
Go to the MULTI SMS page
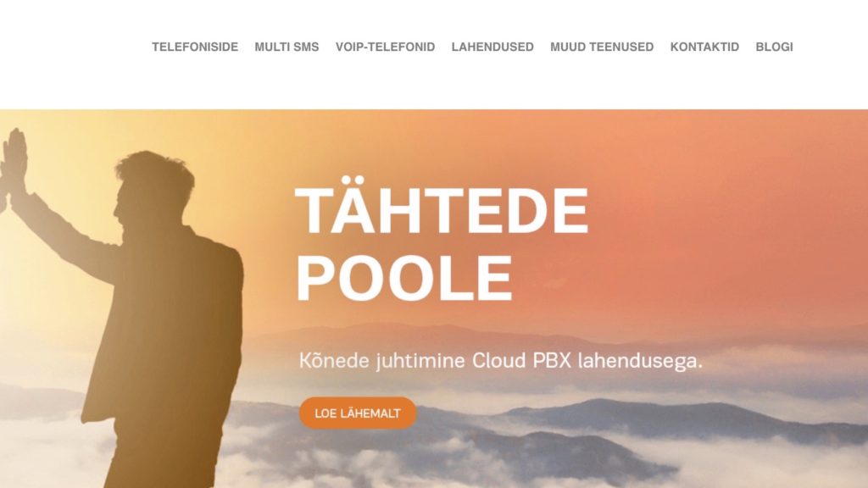(287, 47)
